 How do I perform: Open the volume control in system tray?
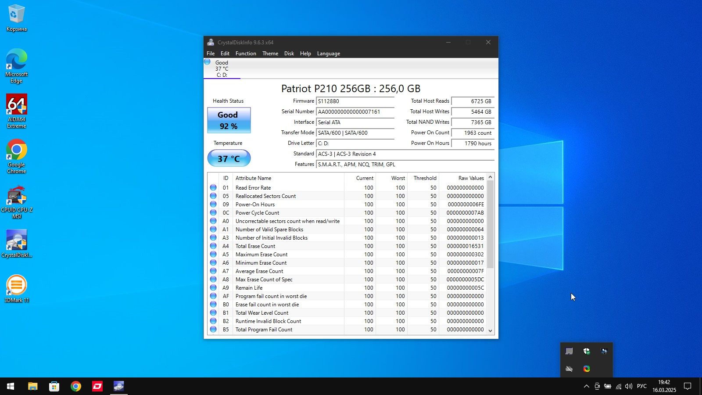click(x=629, y=386)
